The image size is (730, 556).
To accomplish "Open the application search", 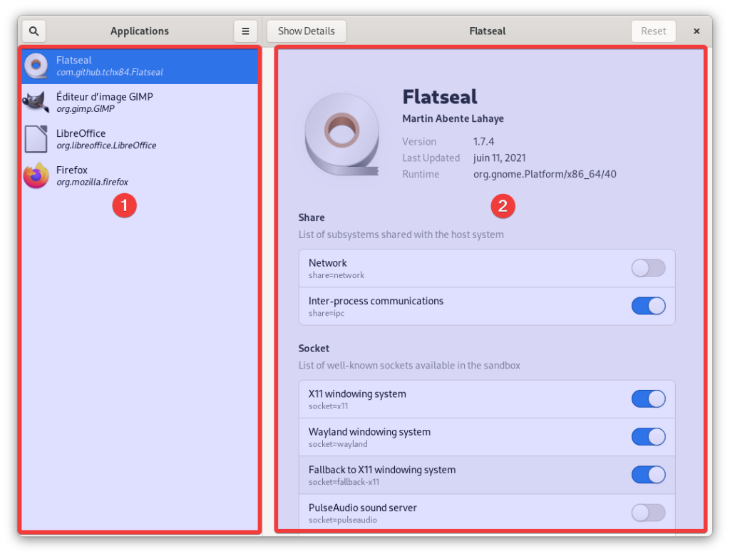I will 34,31.
